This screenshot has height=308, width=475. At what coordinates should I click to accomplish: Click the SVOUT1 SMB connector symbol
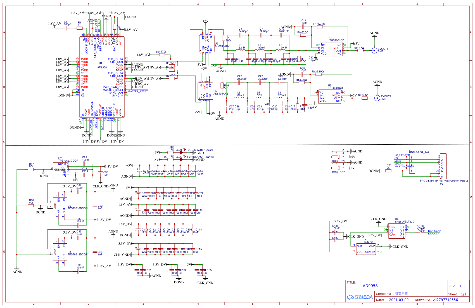click(x=374, y=50)
